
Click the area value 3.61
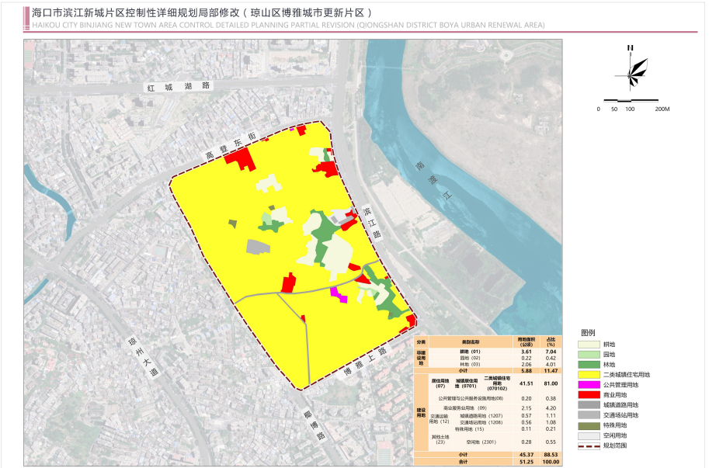pos(527,352)
